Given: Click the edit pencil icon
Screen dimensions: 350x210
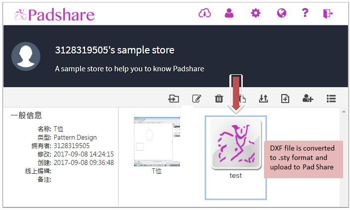Looking at the screenshot, I should pyautogui.click(x=196, y=99).
